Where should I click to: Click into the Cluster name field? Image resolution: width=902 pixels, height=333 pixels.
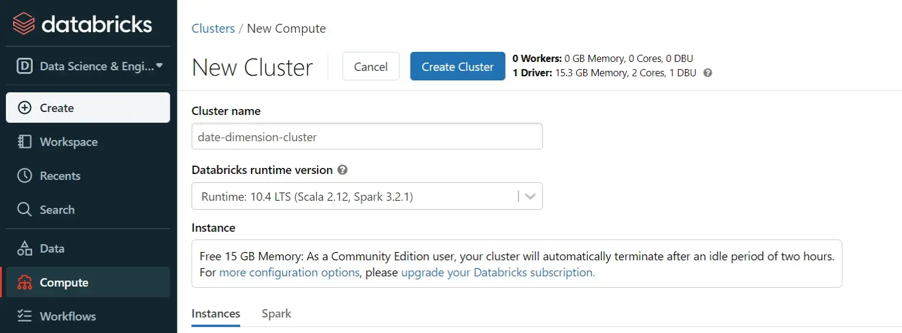pos(367,136)
